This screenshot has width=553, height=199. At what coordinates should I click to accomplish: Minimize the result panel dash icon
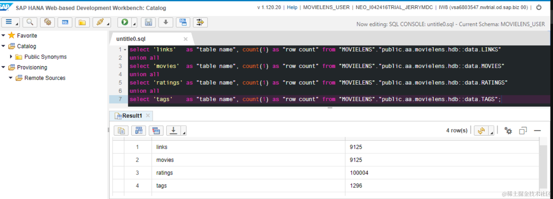(537, 131)
